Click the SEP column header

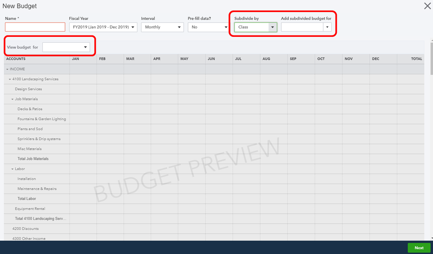coord(301,59)
